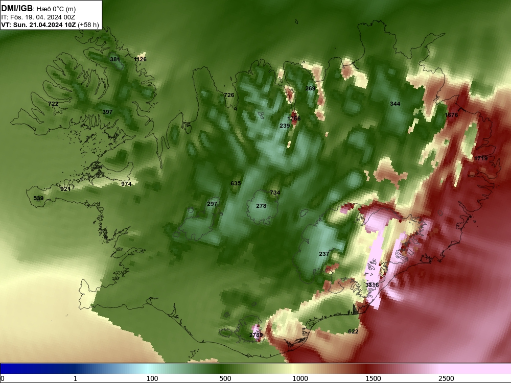
Task: Click the map value 278
Action: pos(261,206)
